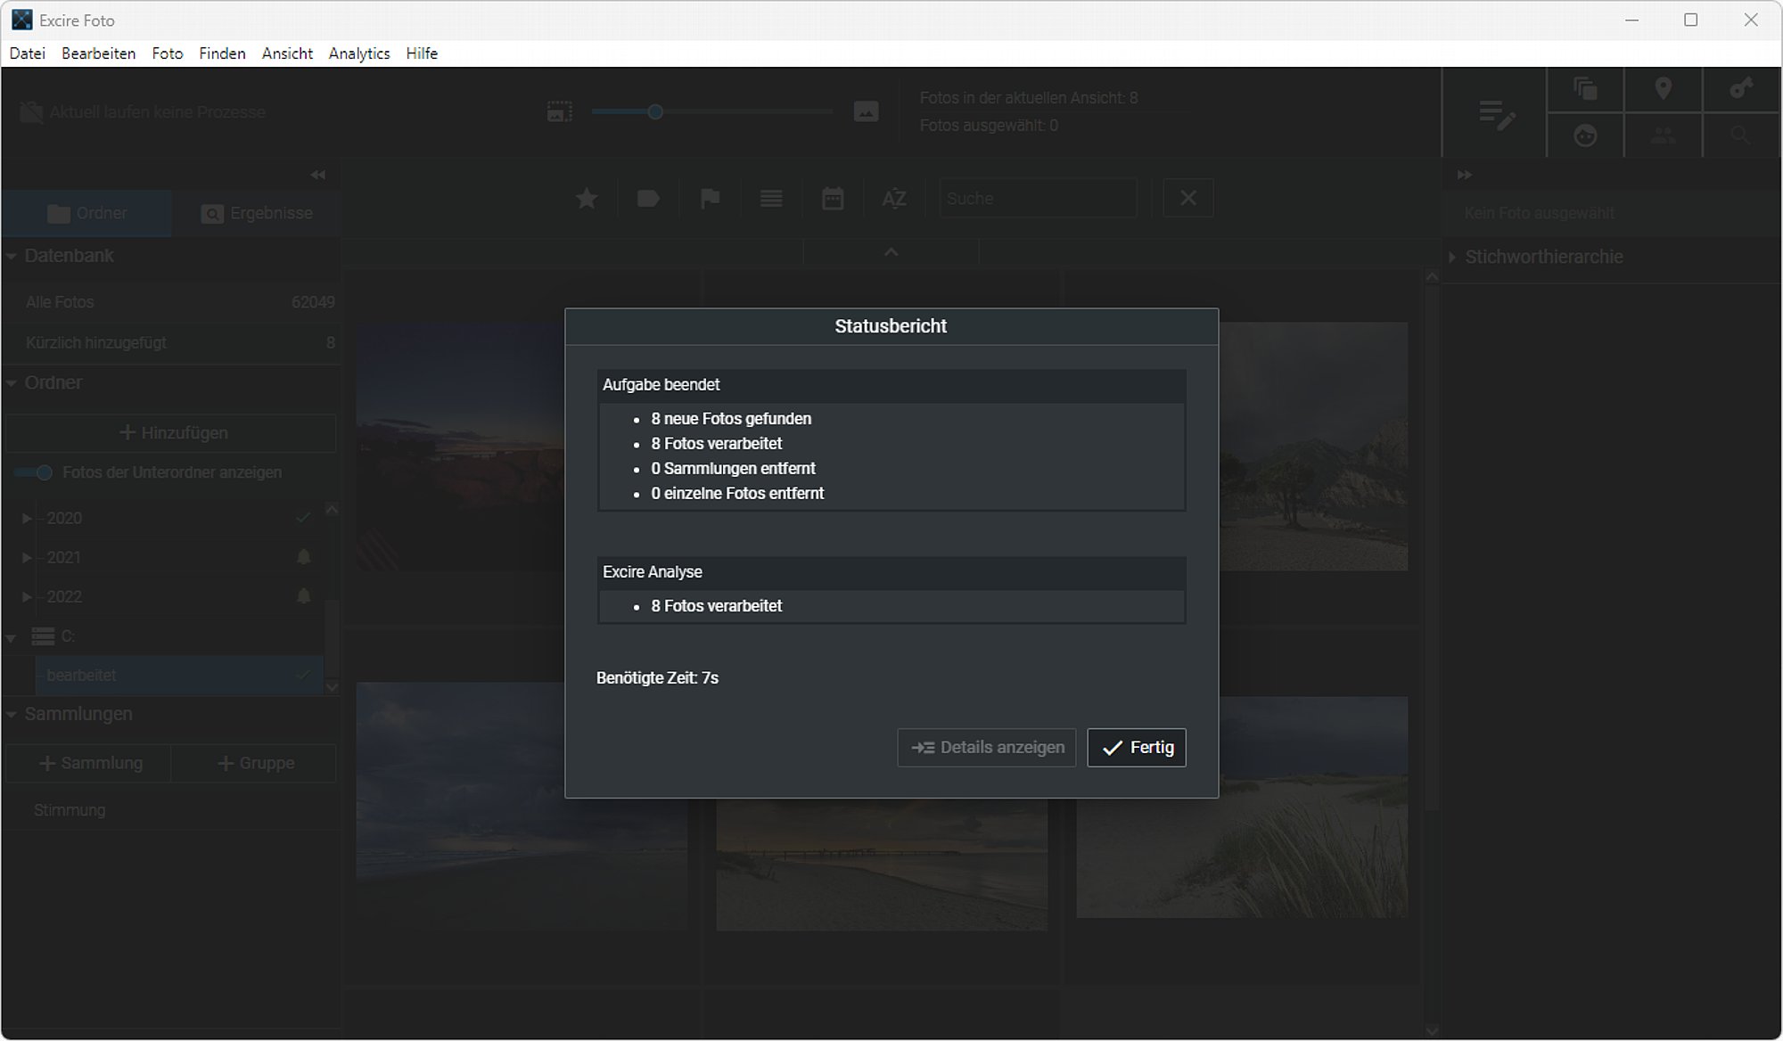Click the small thumbnail size icon
The height and width of the screenshot is (1041, 1783).
coord(559,112)
